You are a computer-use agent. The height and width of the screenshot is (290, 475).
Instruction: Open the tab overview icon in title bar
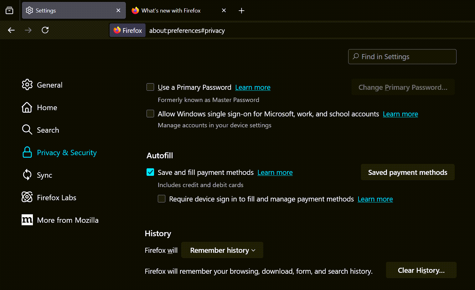[x=9, y=10]
